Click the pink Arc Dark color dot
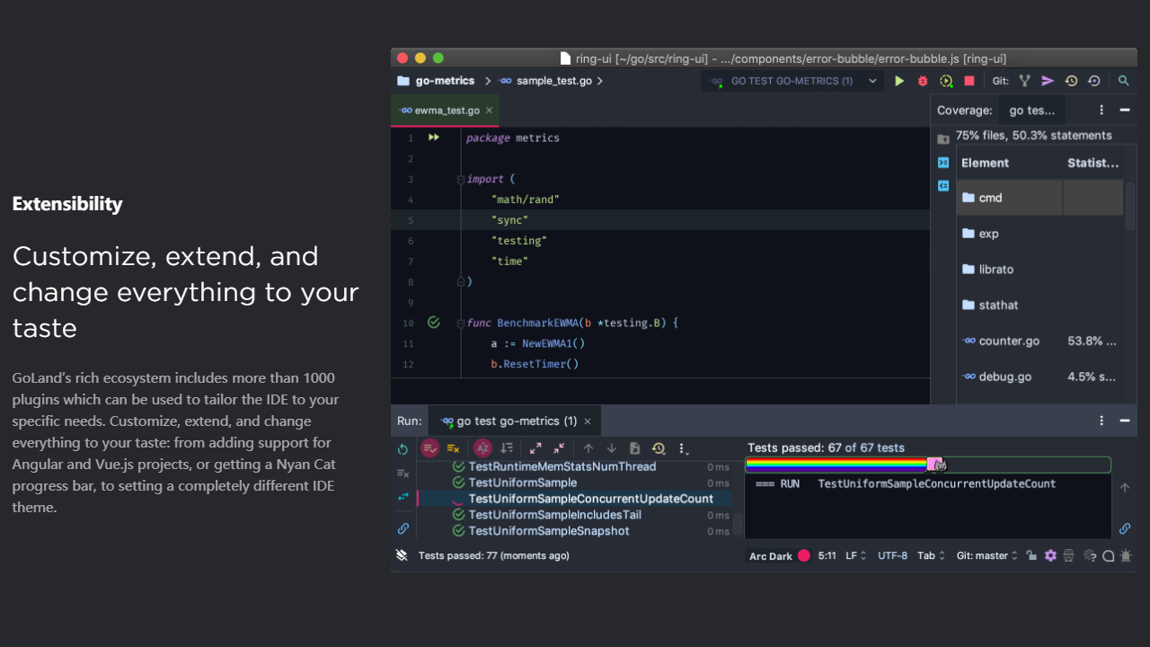Image resolution: width=1150 pixels, height=647 pixels. tap(804, 555)
